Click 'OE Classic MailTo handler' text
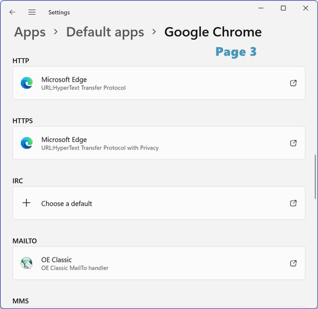318x309 pixels. (75, 268)
